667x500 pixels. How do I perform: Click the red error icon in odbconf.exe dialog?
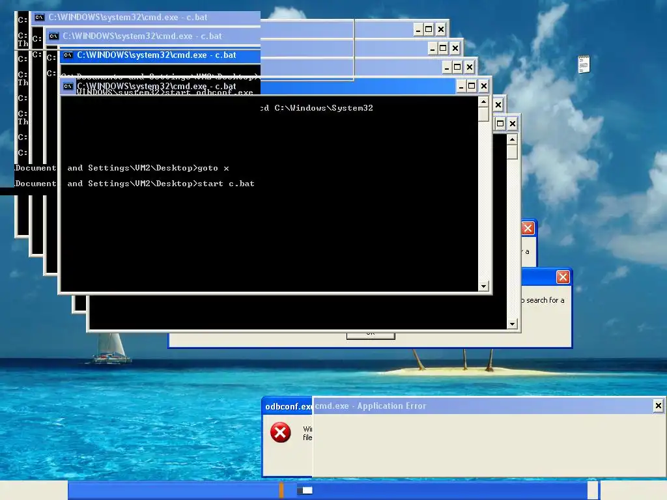click(280, 432)
